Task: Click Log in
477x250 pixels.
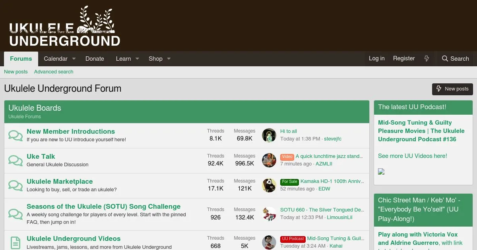Action: tap(376, 58)
